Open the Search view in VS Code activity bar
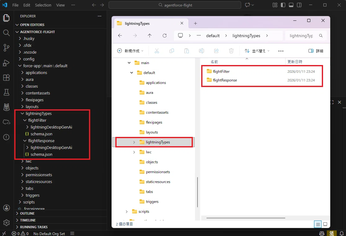346x236 pixels. [7, 33]
